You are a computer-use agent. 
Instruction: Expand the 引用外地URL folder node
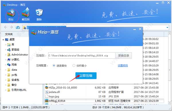pos(6,90)
